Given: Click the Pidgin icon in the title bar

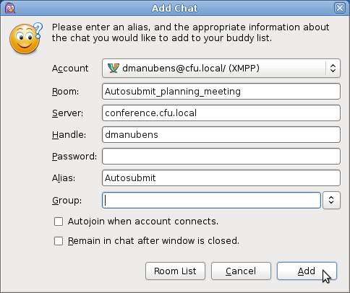Looking at the screenshot, I should coord(10,9).
